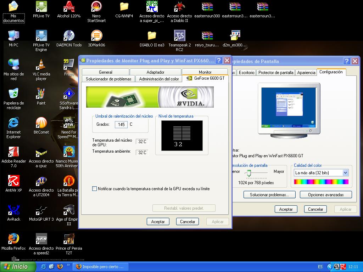Image resolution: width=363 pixels, height=272 pixels.
Task: Click the Firefox quick launch icon in taskbar
Action: [60, 266]
